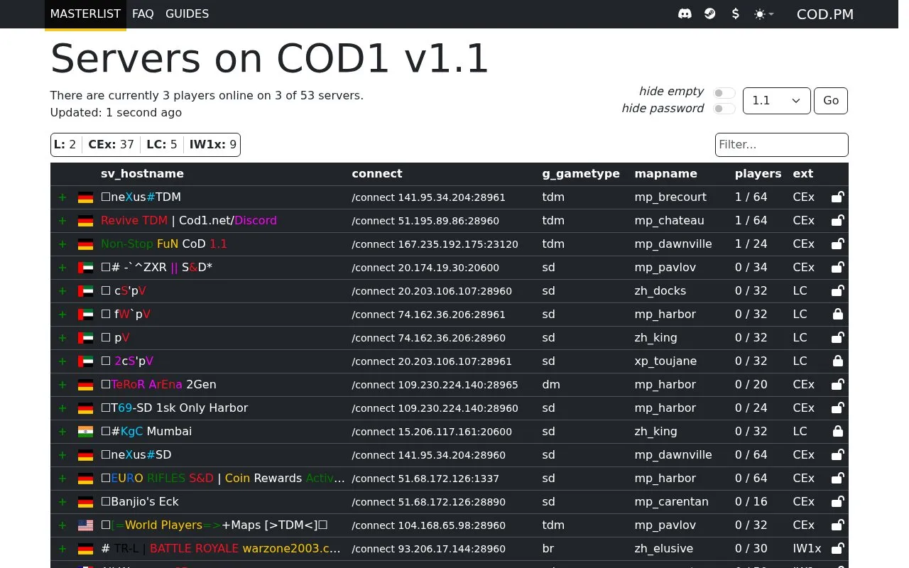Focus the Filter input field
Image resolution: width=909 pixels, height=568 pixels.
[781, 145]
